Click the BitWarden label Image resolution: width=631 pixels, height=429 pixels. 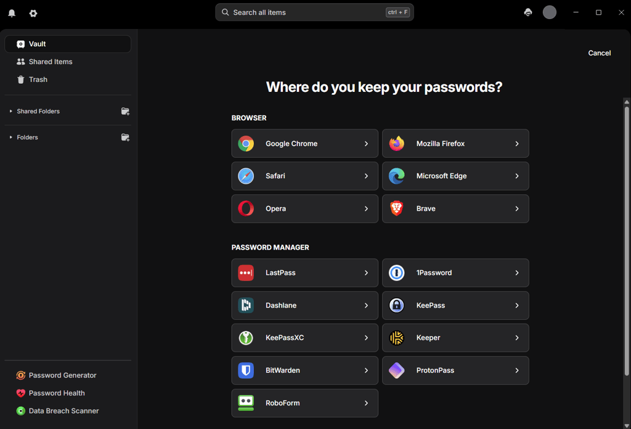coord(282,370)
